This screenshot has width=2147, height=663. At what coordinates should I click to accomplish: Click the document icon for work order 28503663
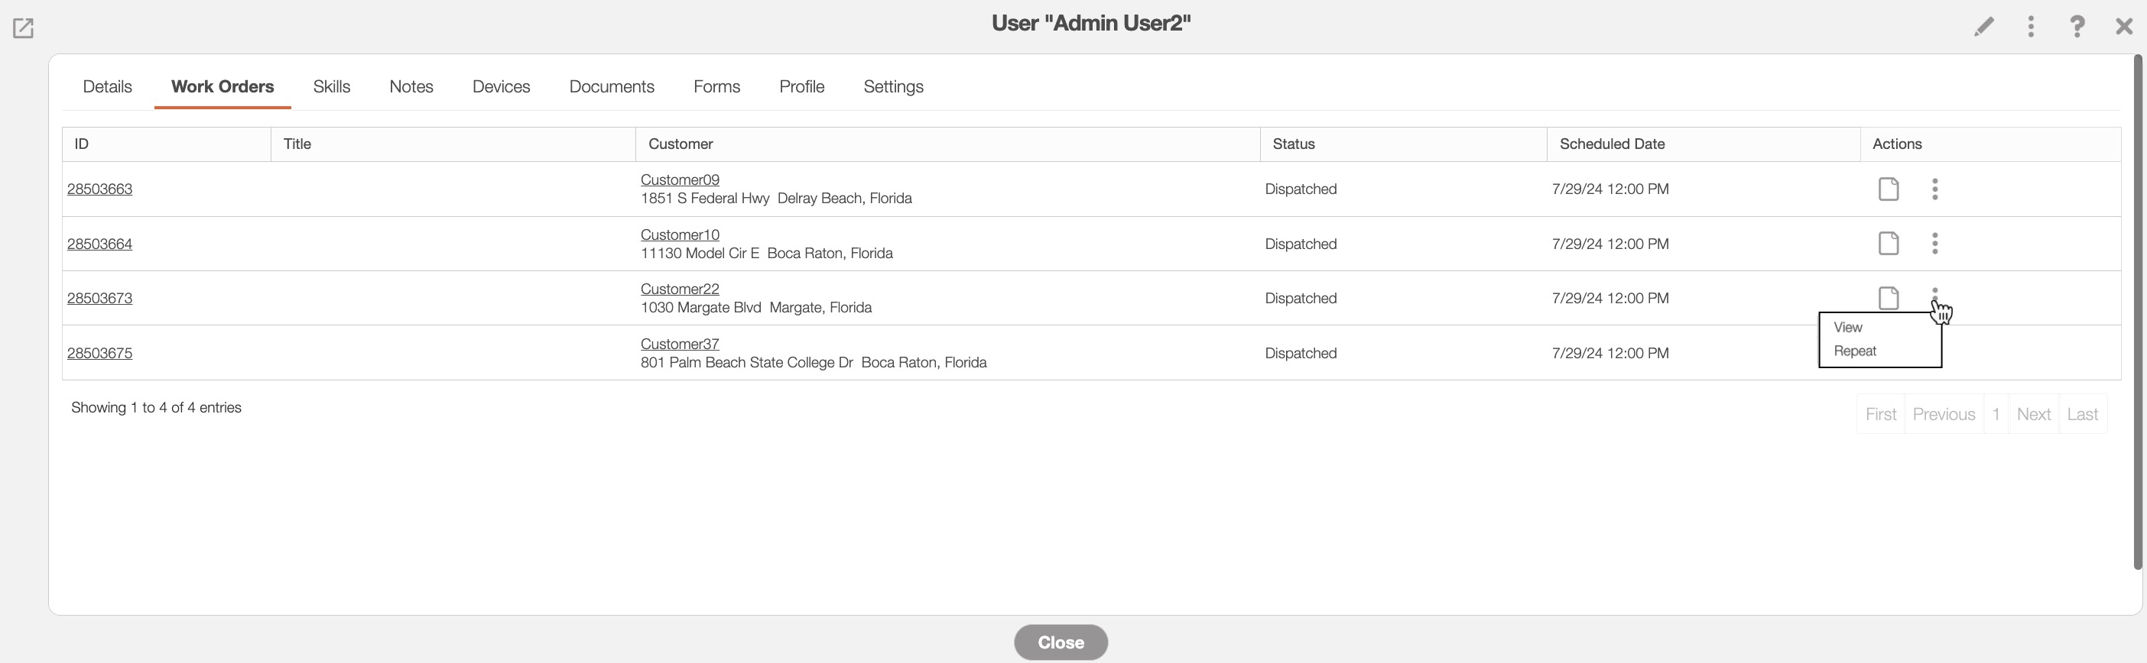click(x=1888, y=189)
